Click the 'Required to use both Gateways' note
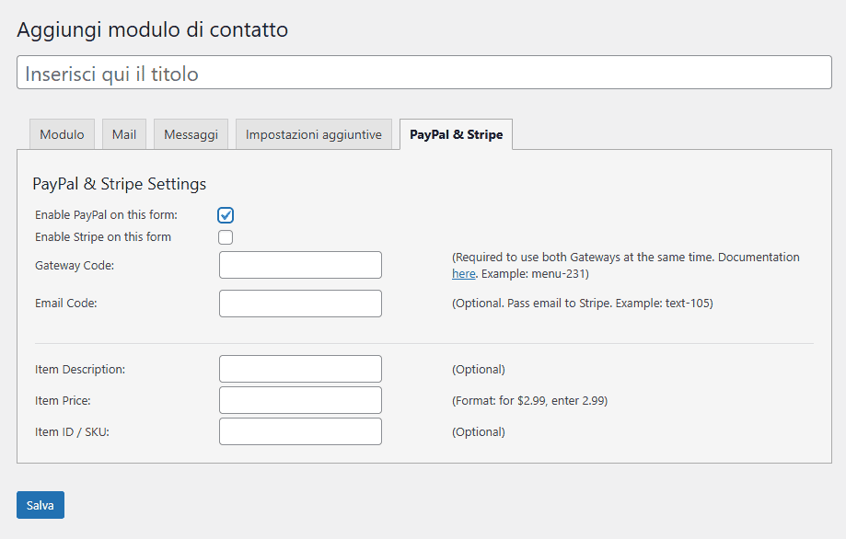846x539 pixels. pos(626,265)
